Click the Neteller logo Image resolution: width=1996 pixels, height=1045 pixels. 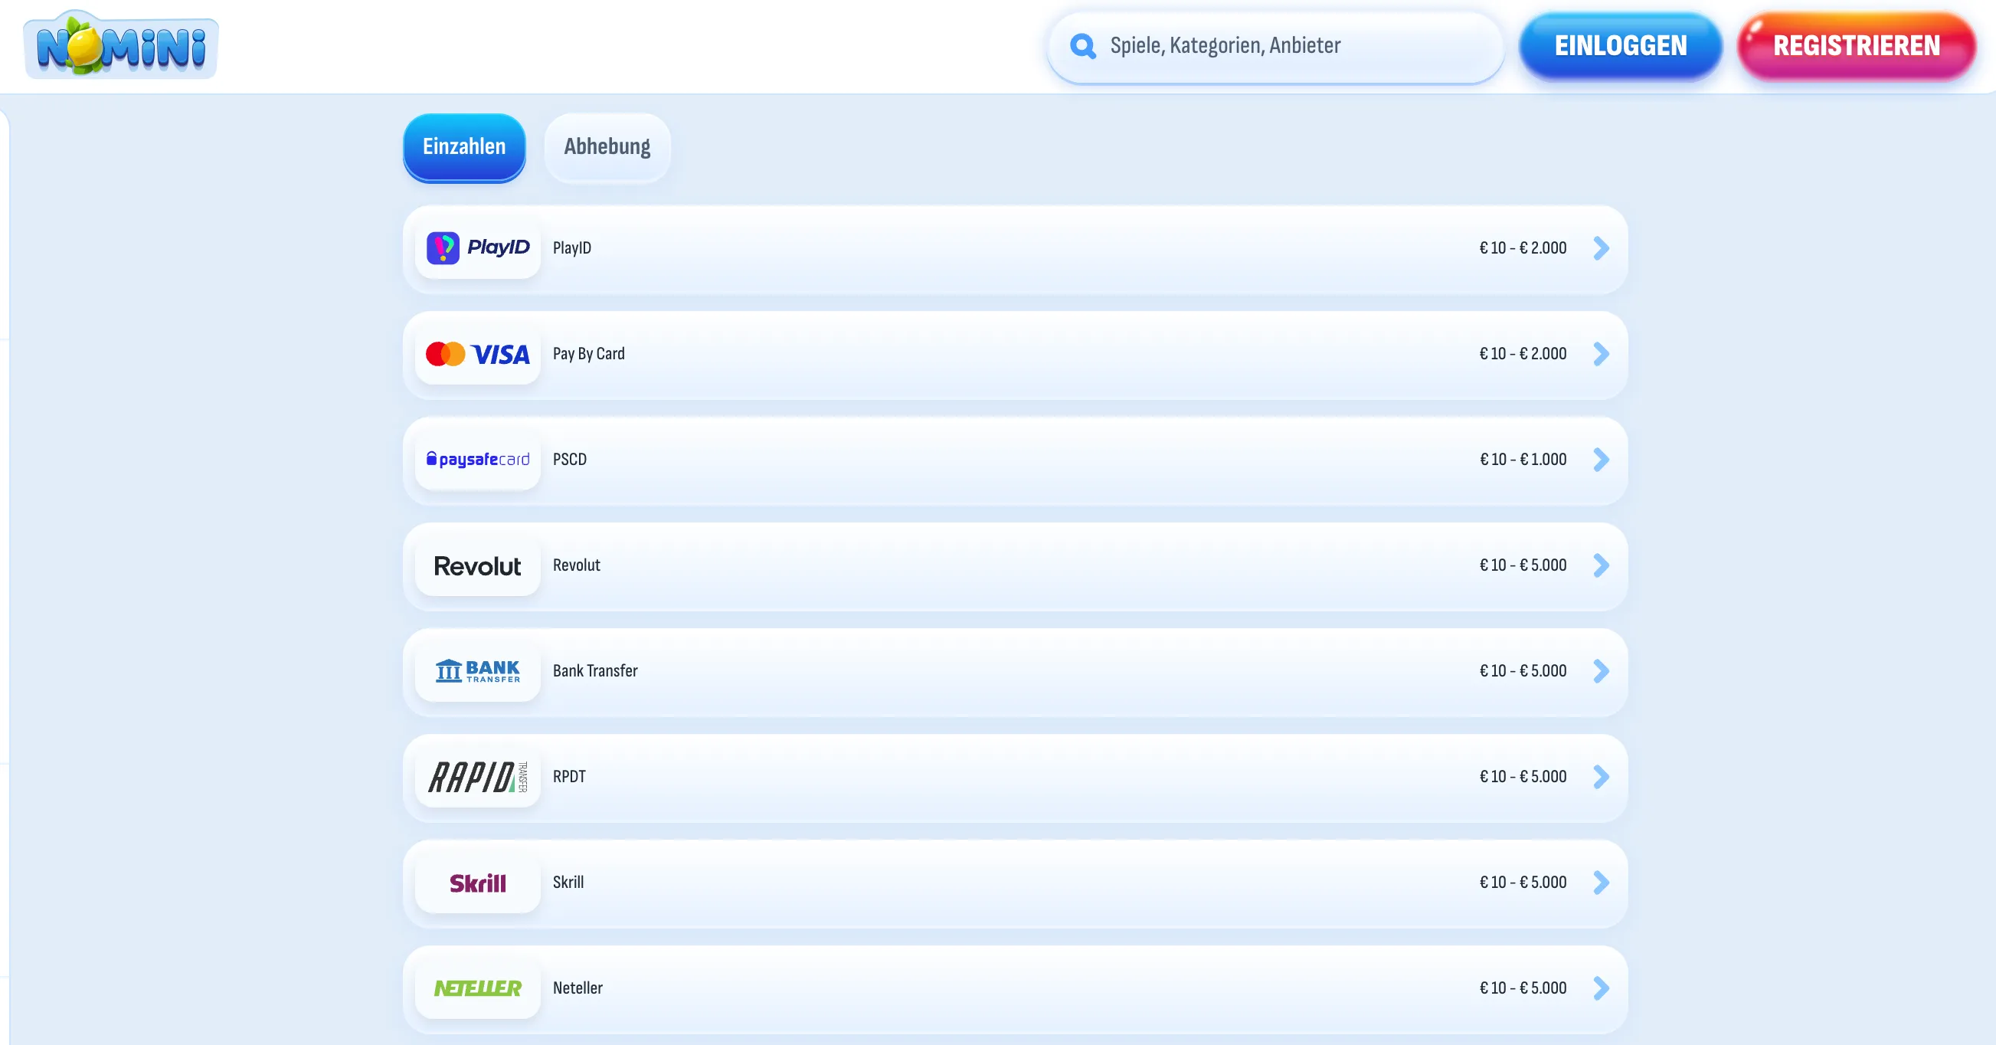click(478, 988)
